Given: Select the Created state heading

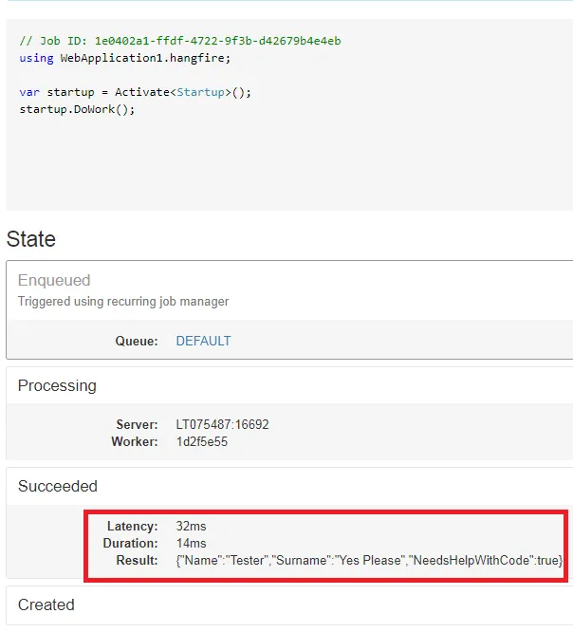Looking at the screenshot, I should pyautogui.click(x=46, y=604).
